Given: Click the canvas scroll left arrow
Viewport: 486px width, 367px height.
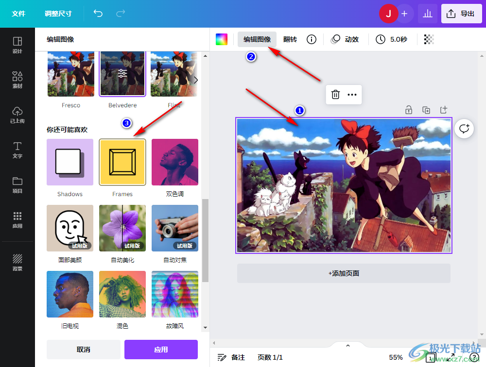Looking at the screenshot, I should [214, 343].
